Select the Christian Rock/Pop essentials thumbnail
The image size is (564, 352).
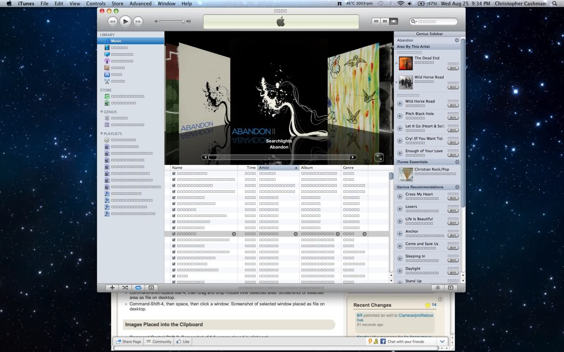[405, 174]
